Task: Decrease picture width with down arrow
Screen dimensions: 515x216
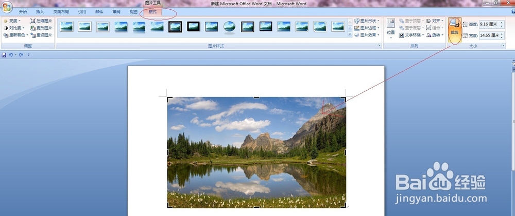Action: coord(502,37)
